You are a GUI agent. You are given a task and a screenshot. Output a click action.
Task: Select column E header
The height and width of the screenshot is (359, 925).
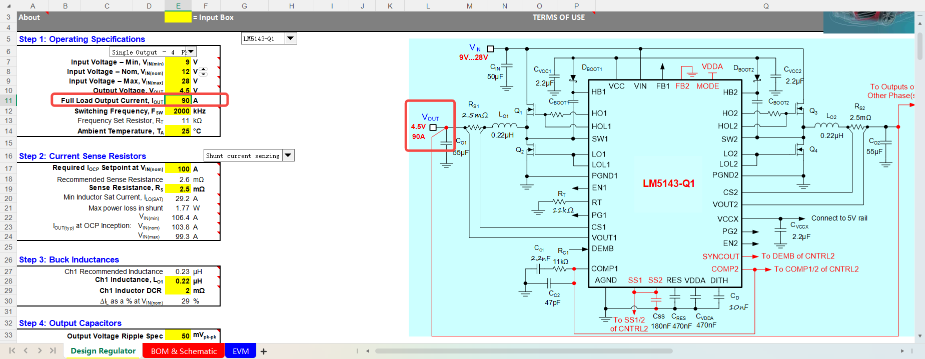tap(178, 6)
